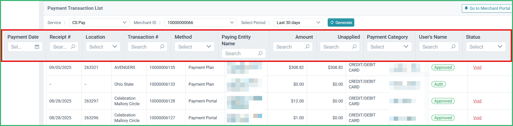Focus the Paying Entity Name search field
This screenshot has height=126, width=513.
[x=244, y=53]
